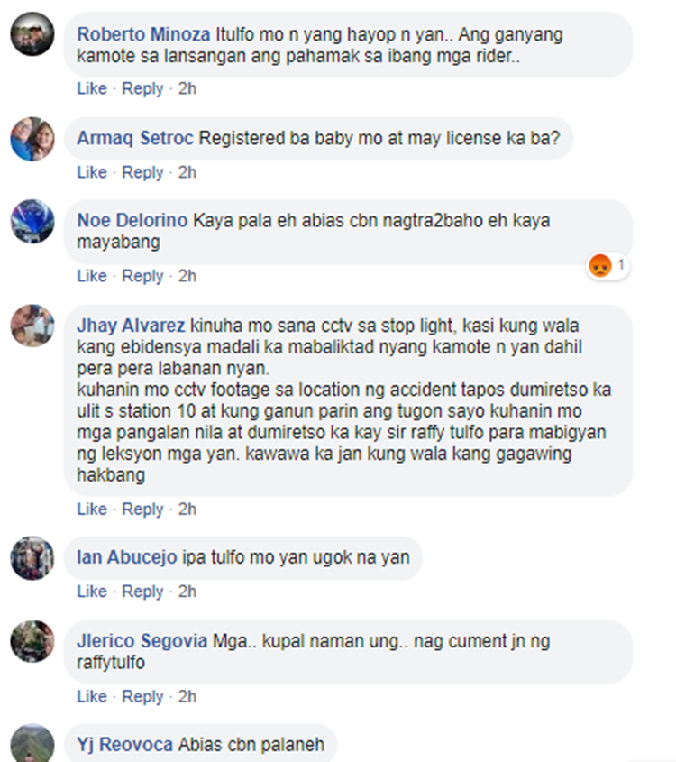Reply to Jhay Alvarez's long comment
676x762 pixels.
[x=142, y=509]
